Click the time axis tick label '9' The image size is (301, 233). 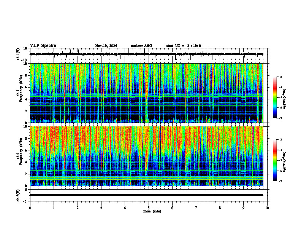click(243, 208)
